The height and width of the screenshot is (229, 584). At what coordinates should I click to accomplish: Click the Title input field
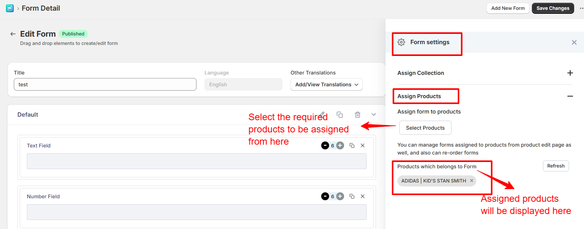click(105, 84)
